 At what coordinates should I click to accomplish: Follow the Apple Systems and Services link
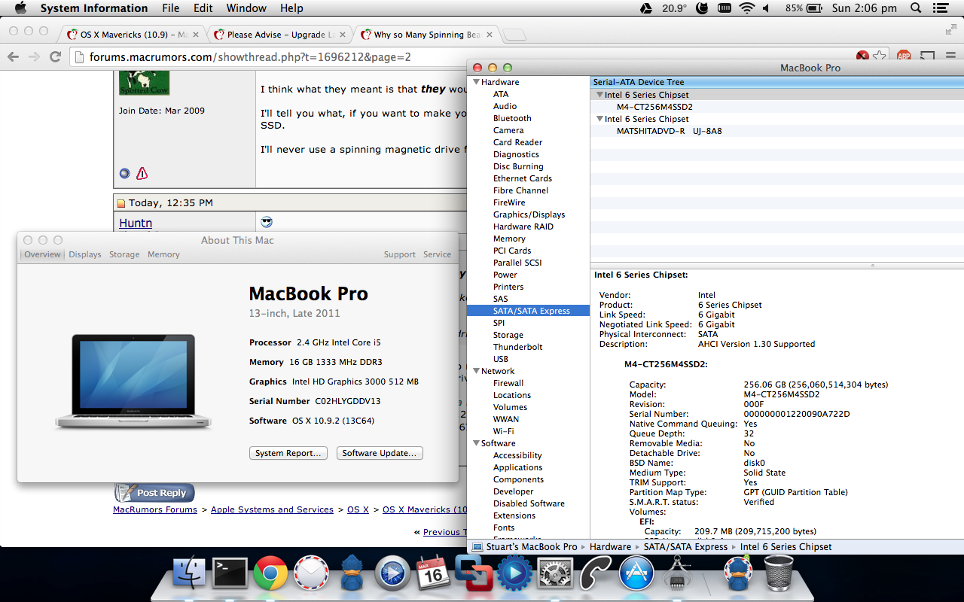pyautogui.click(x=272, y=509)
